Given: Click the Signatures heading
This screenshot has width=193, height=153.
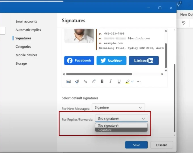Looking at the screenshot, I should 73,20.
